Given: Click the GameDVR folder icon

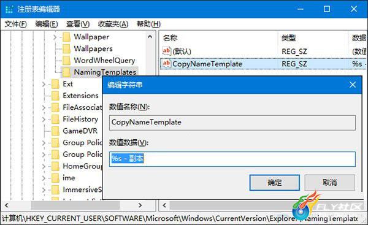Looking at the screenshot, I should click(55, 131).
